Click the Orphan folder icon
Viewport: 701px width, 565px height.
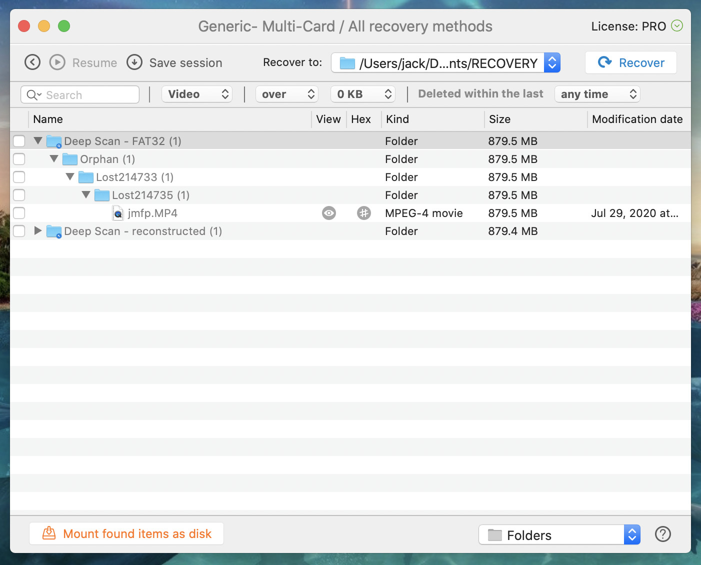(70, 159)
